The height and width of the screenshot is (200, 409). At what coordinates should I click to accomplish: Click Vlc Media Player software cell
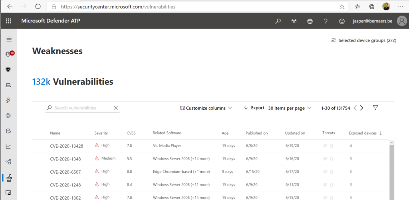pos(167,145)
